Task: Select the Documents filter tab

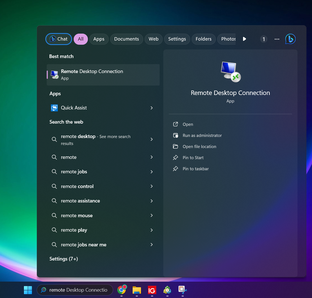Action: pos(127,39)
